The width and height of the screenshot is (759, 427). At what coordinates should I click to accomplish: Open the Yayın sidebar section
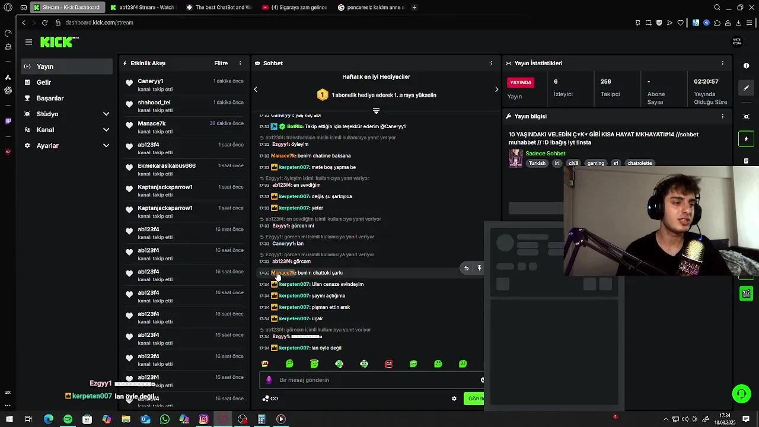pyautogui.click(x=66, y=66)
